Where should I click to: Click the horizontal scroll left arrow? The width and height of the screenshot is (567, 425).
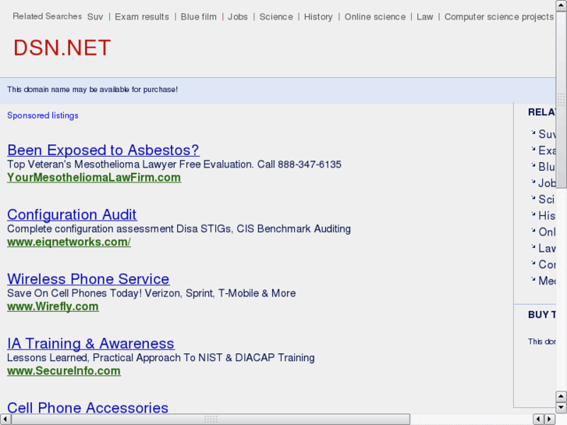coord(5,419)
